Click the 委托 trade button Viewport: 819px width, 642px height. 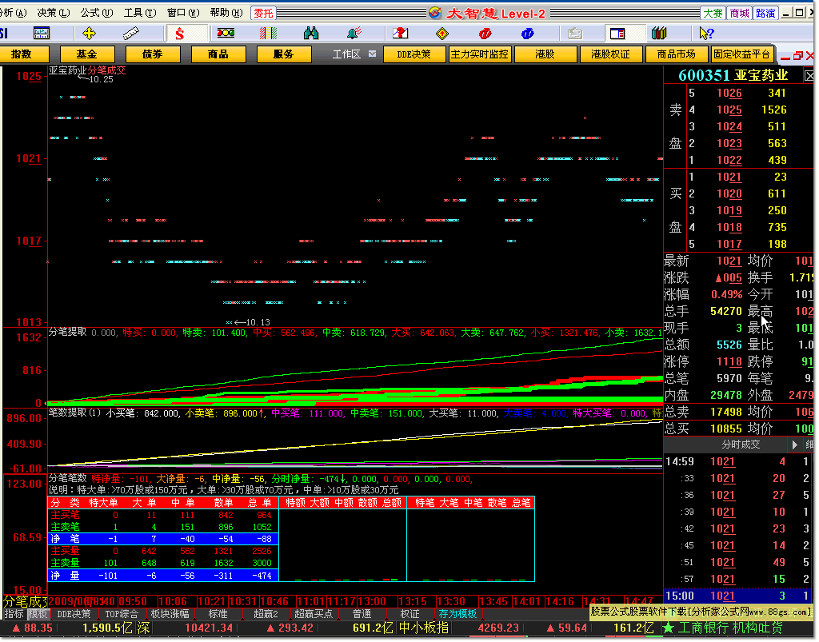(264, 13)
